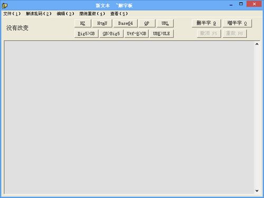Open the 解读乱码(2) menu
Screen dimensions: 264x198
coord(39,14)
